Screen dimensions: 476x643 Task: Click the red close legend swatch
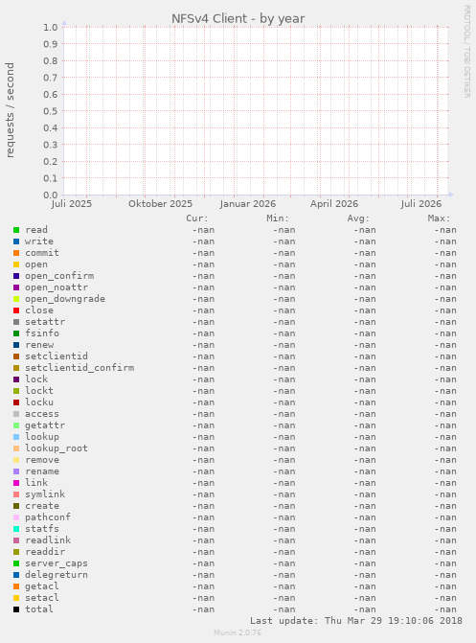16,310
